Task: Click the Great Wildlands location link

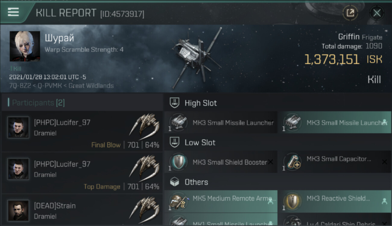Action: click(91, 86)
